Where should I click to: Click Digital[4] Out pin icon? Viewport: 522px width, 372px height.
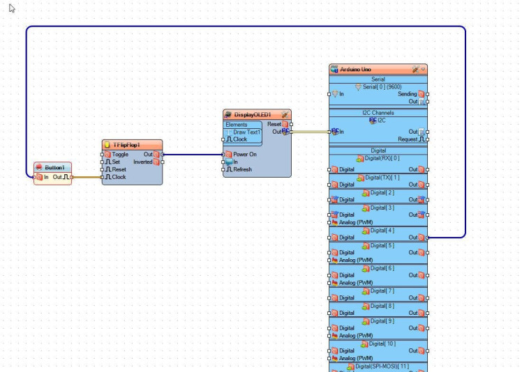tap(422, 238)
